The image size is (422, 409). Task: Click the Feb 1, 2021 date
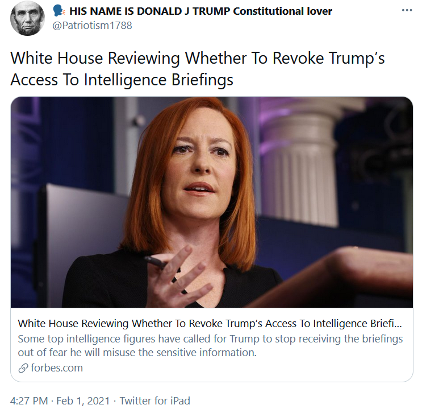83,400
